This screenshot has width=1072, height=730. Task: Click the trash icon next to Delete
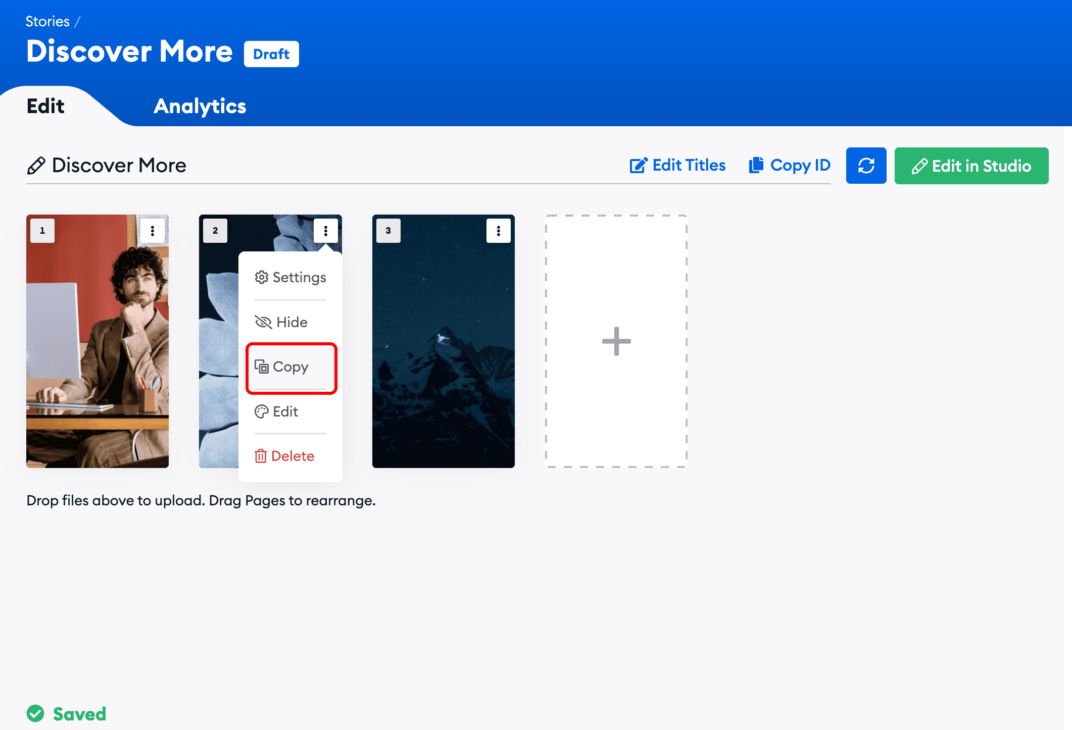click(261, 456)
